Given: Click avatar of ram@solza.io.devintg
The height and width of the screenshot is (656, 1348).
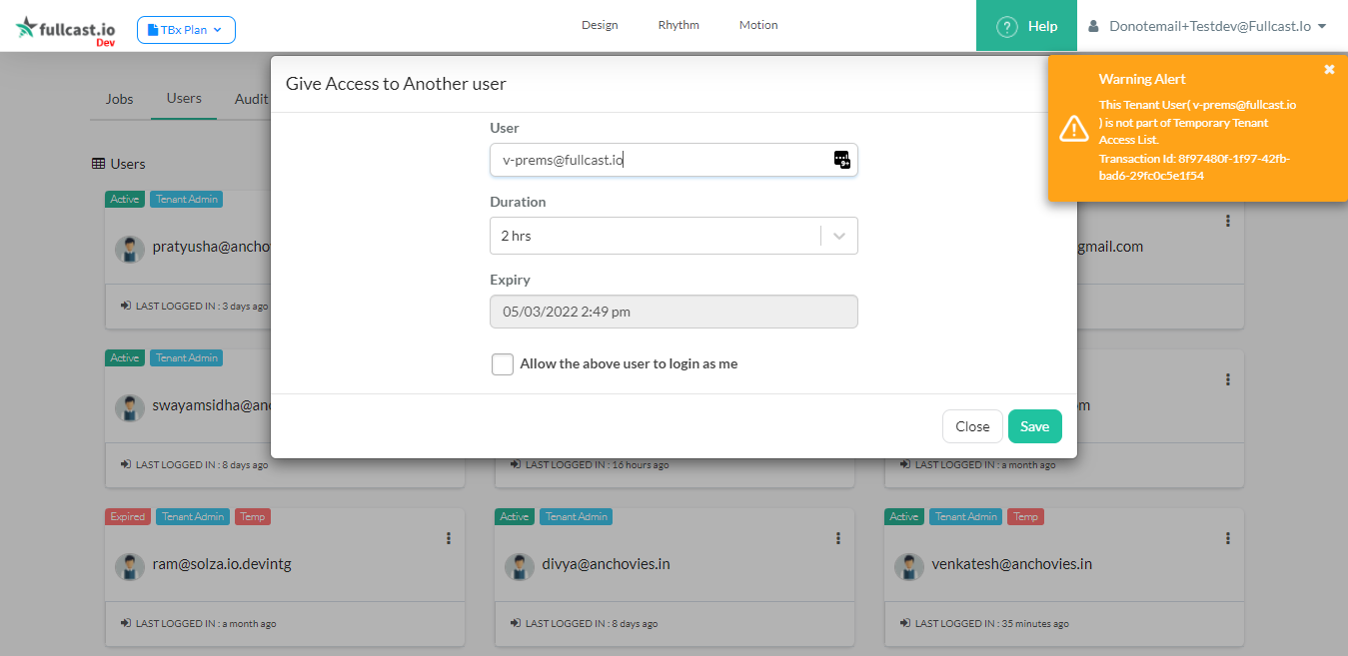Looking at the screenshot, I should tap(130, 567).
